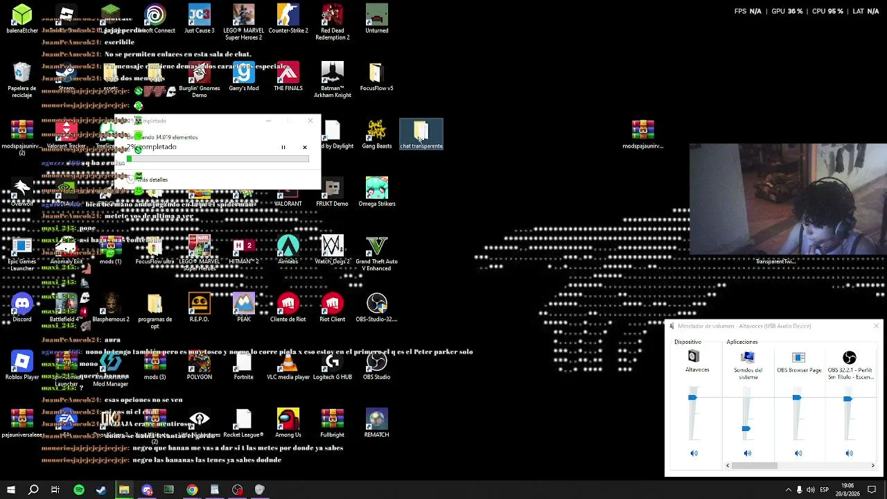The image size is (887, 499).
Task: Open the notification center in the tray
Action: pyautogui.click(x=872, y=490)
